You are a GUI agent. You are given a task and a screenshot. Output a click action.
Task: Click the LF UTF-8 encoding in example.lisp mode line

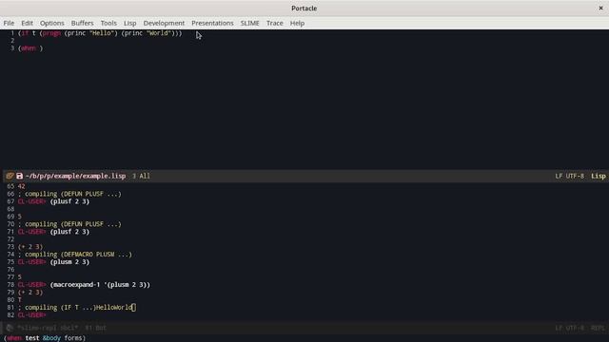point(569,176)
